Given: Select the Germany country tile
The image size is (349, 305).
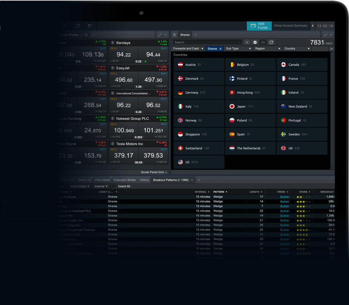Looking at the screenshot, I should pyautogui.click(x=199, y=92).
